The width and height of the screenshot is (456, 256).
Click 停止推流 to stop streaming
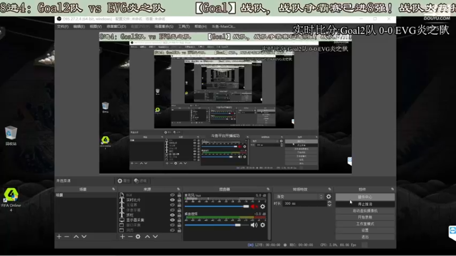tap(365, 204)
